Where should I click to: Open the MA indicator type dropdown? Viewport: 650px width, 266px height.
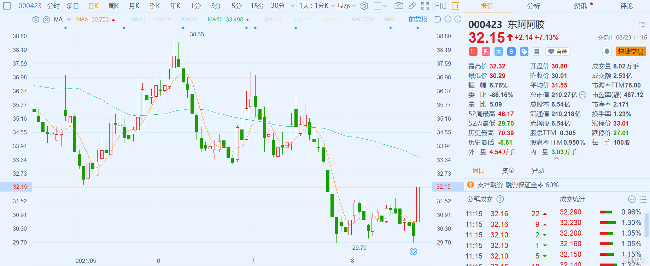tap(63, 19)
